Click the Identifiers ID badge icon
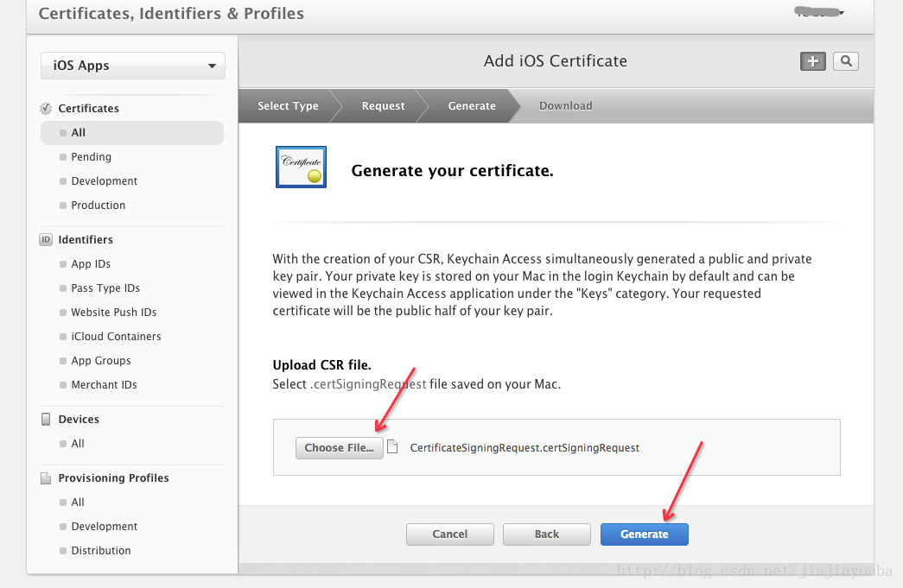This screenshot has width=903, height=588. [46, 240]
